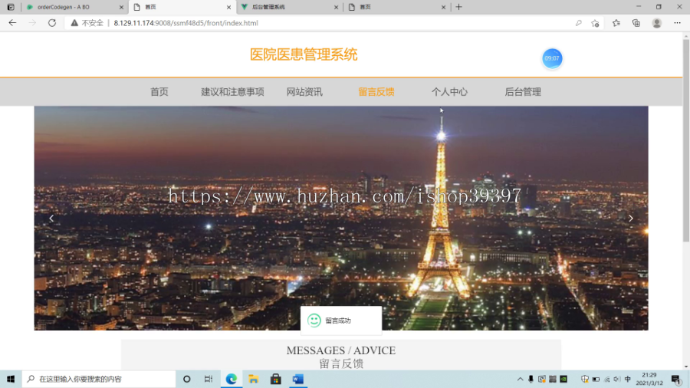
Task: Go back to the previous page
Action: [12, 23]
